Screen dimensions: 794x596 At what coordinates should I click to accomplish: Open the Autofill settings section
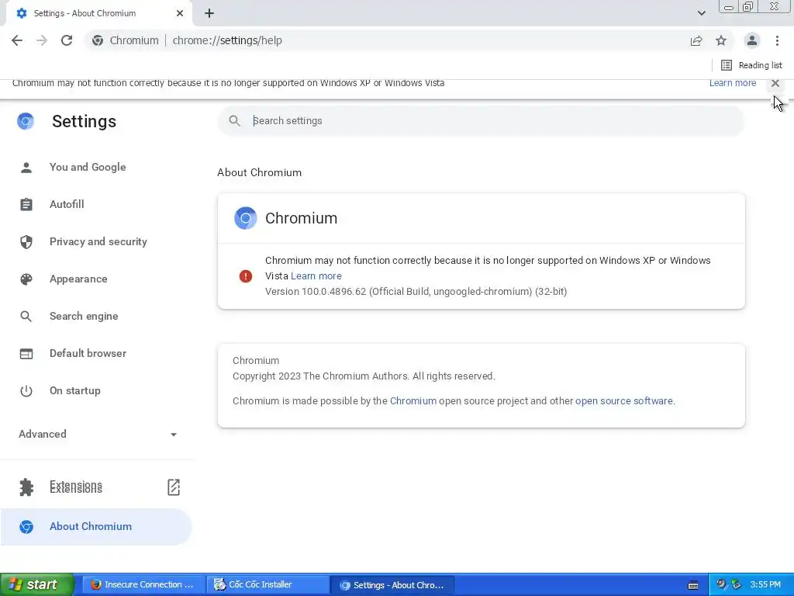[67, 204]
